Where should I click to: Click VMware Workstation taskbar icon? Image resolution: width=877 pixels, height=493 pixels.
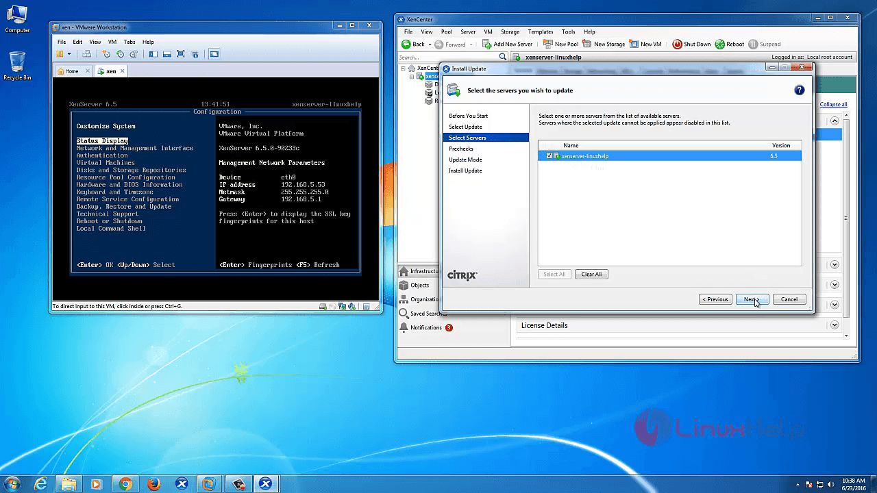210,483
